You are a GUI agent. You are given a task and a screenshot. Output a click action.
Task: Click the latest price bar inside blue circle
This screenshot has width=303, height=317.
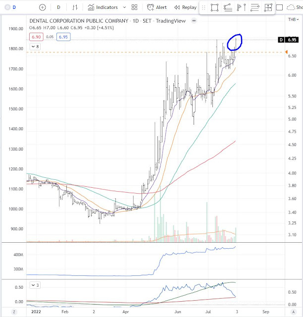point(236,45)
